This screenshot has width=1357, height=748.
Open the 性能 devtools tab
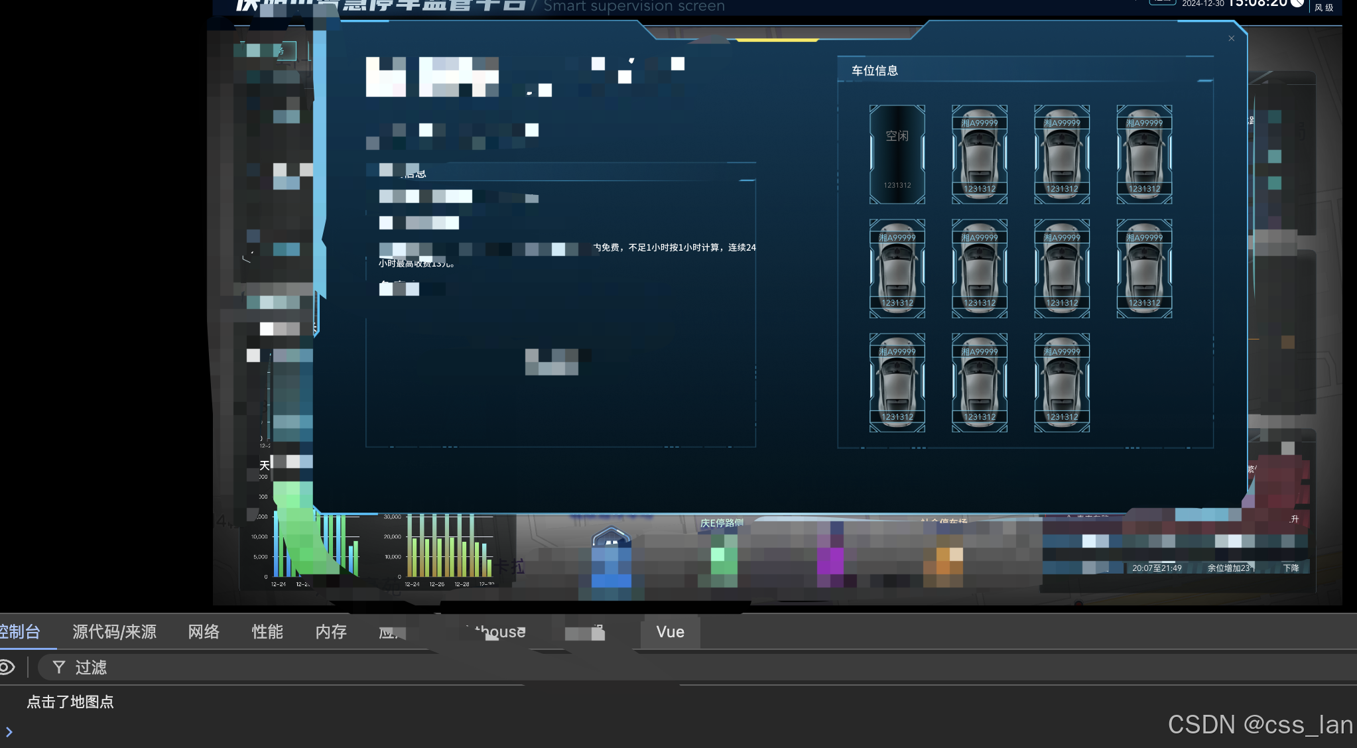coord(267,632)
